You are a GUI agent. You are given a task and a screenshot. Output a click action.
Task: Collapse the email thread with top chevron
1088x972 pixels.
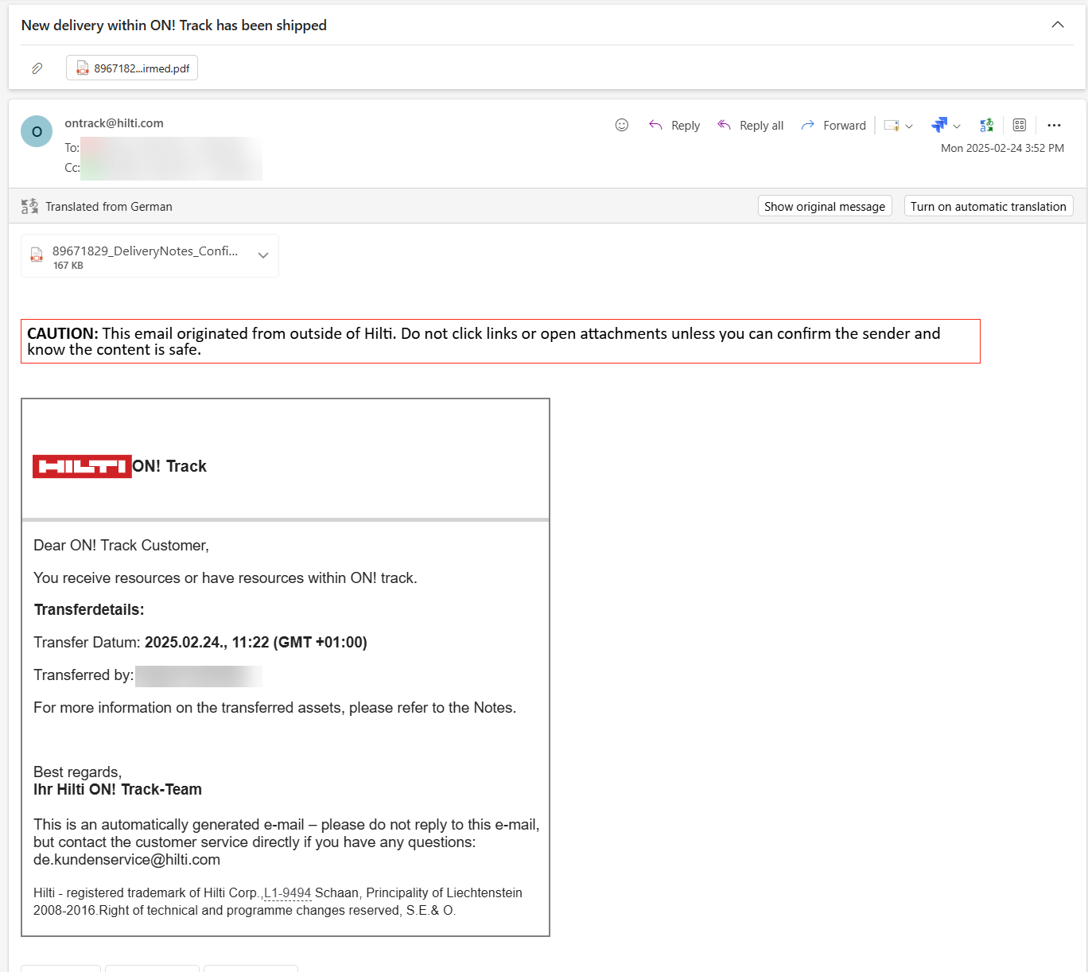click(x=1058, y=25)
